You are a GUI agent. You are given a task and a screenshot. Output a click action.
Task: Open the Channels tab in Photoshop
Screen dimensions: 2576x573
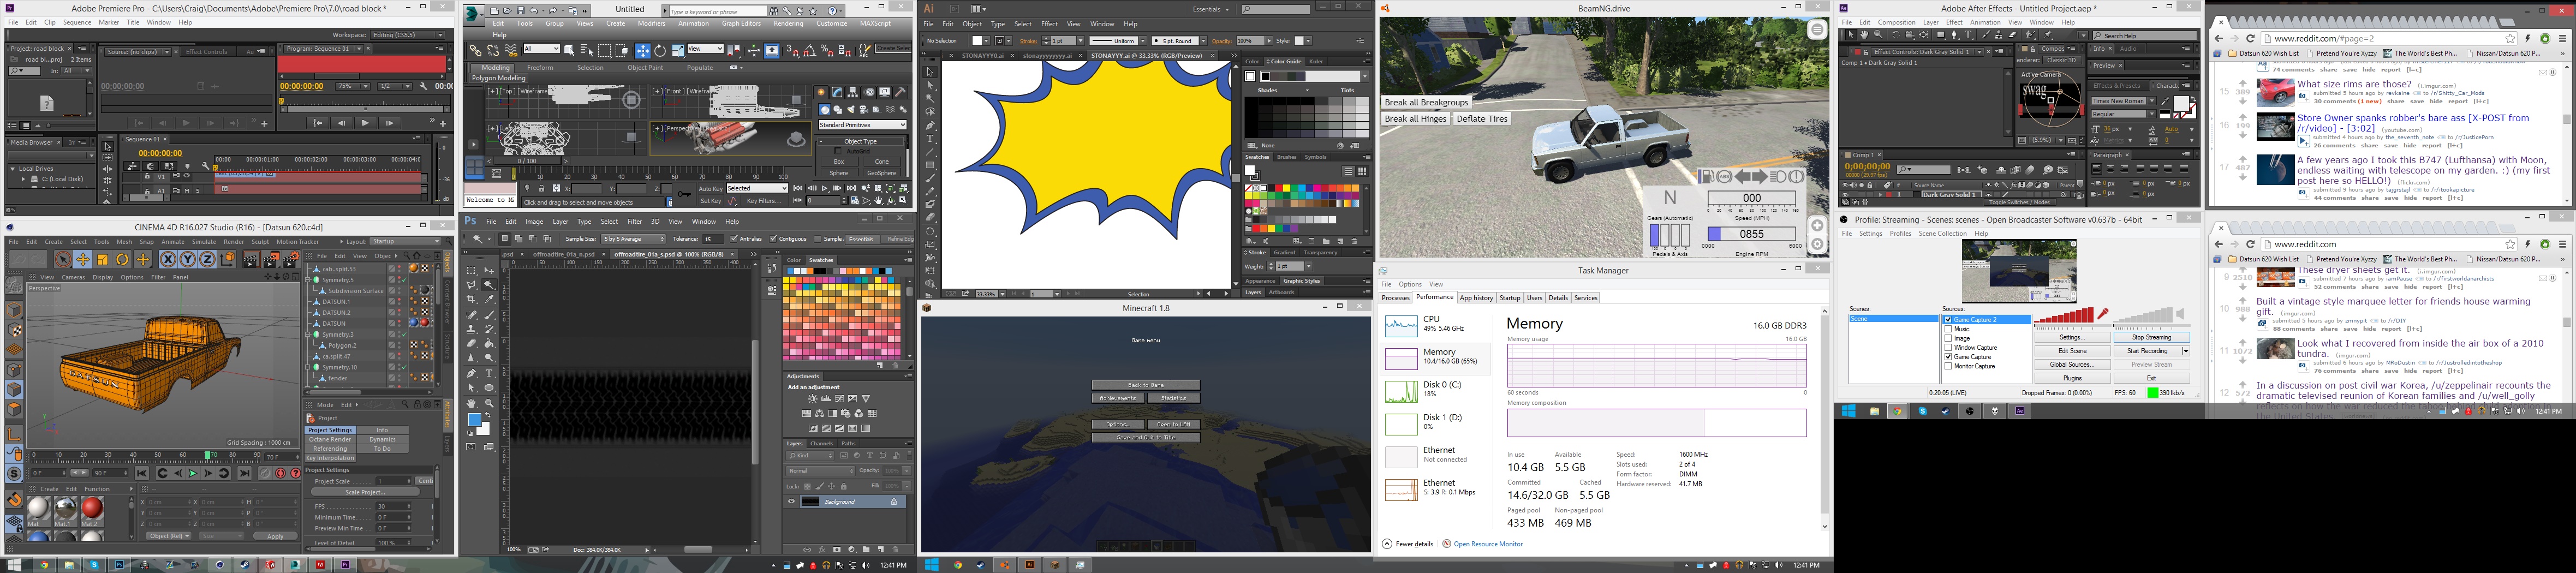click(x=821, y=443)
